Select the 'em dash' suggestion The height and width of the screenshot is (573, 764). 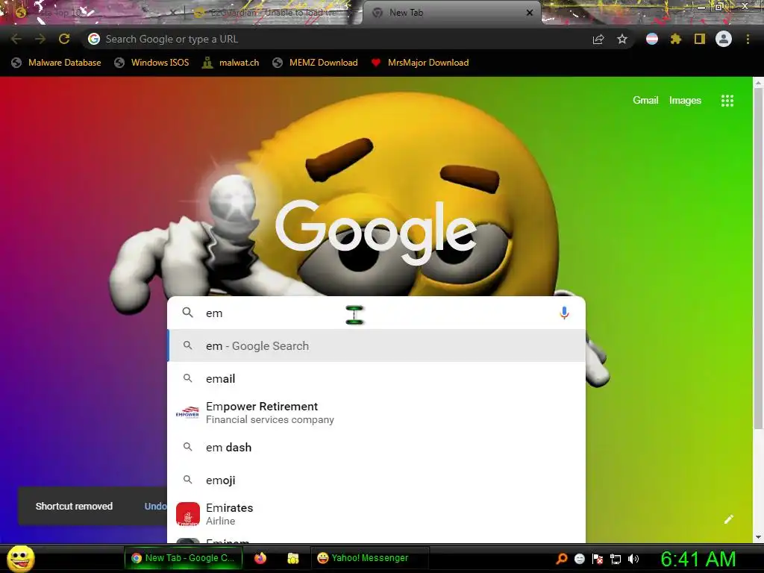[376, 448]
